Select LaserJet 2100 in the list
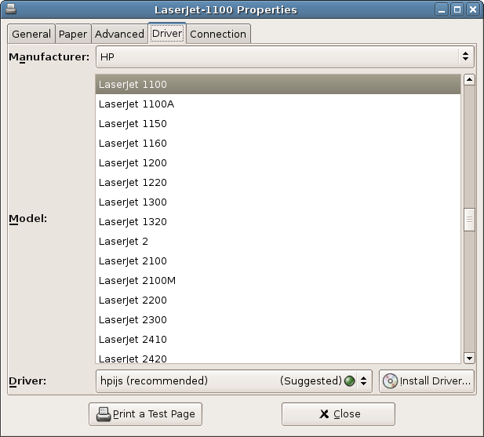The height and width of the screenshot is (437, 484). pos(278,260)
